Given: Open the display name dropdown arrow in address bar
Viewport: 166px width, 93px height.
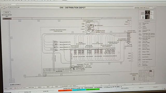Looking at the screenshot, I should pos(17,4).
